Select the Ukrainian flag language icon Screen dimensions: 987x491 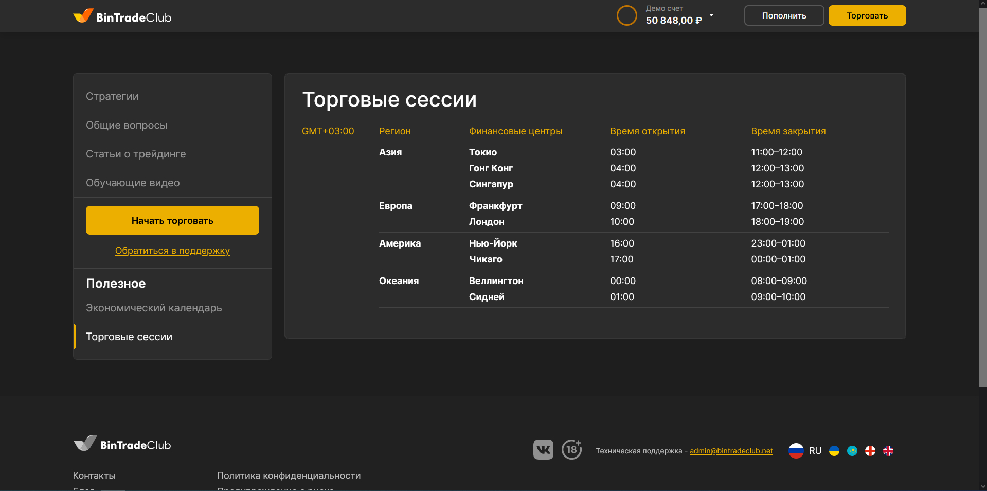(834, 451)
